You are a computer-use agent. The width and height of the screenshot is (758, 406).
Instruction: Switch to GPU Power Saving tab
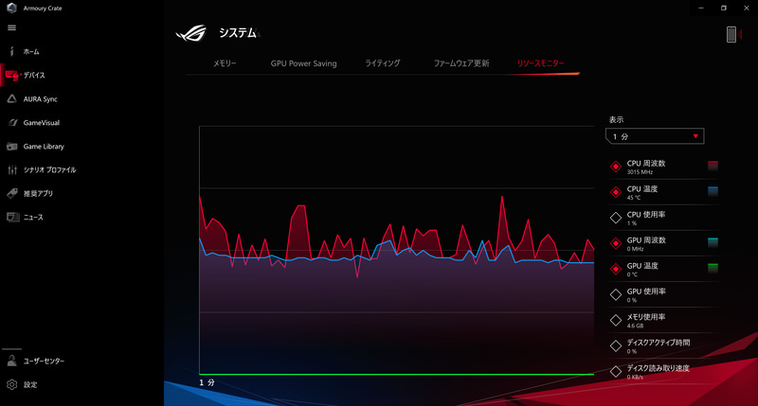pyautogui.click(x=303, y=63)
